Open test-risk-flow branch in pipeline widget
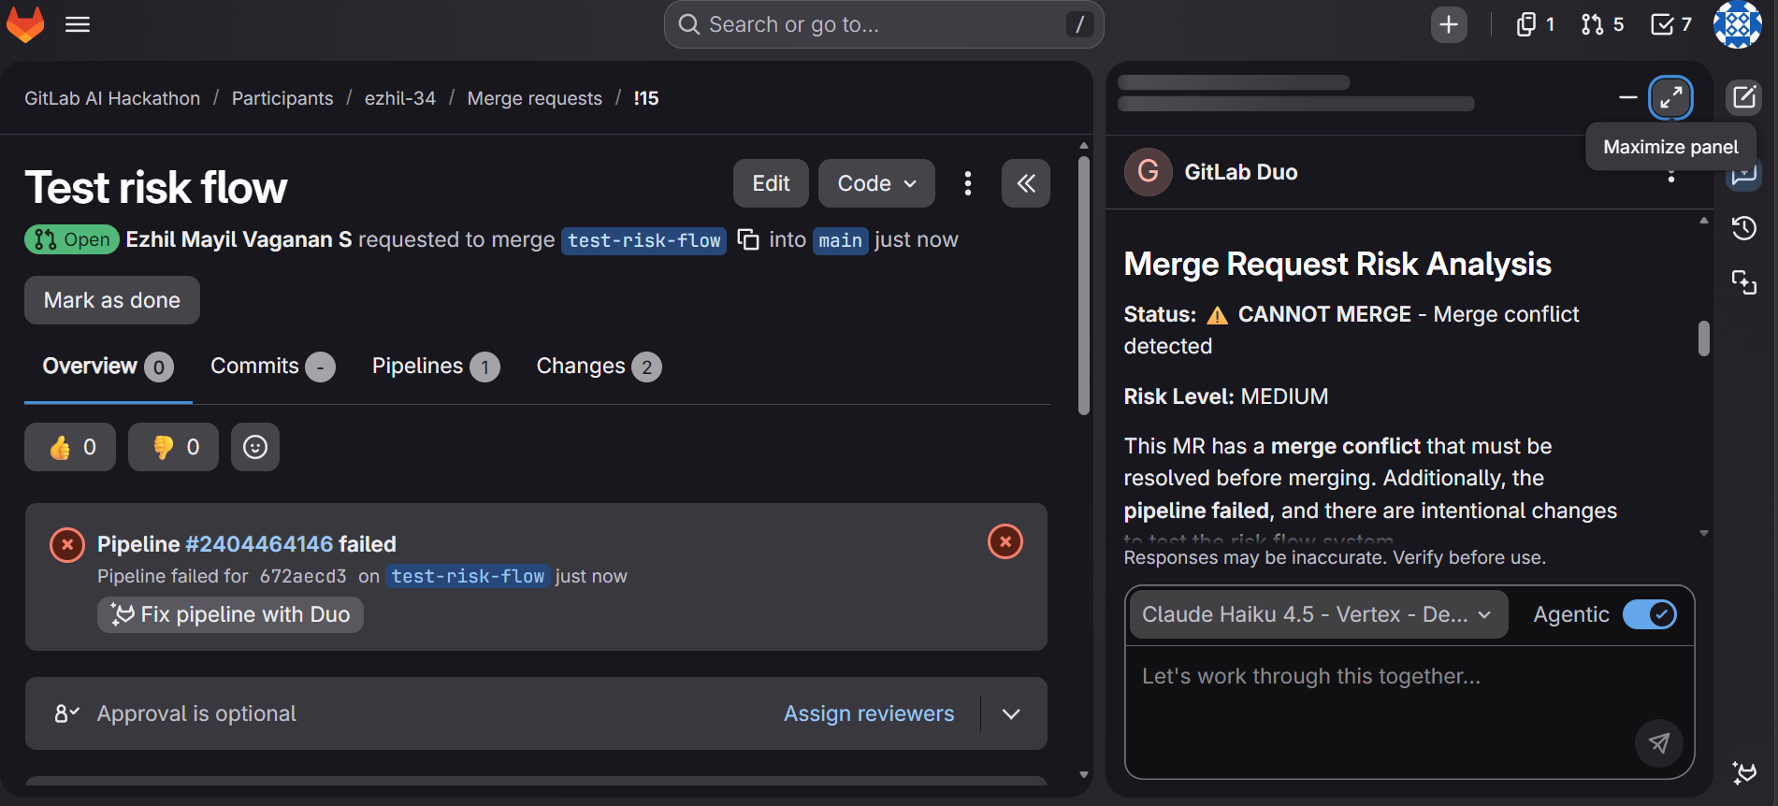Image resolution: width=1778 pixels, height=806 pixels. pos(468,577)
